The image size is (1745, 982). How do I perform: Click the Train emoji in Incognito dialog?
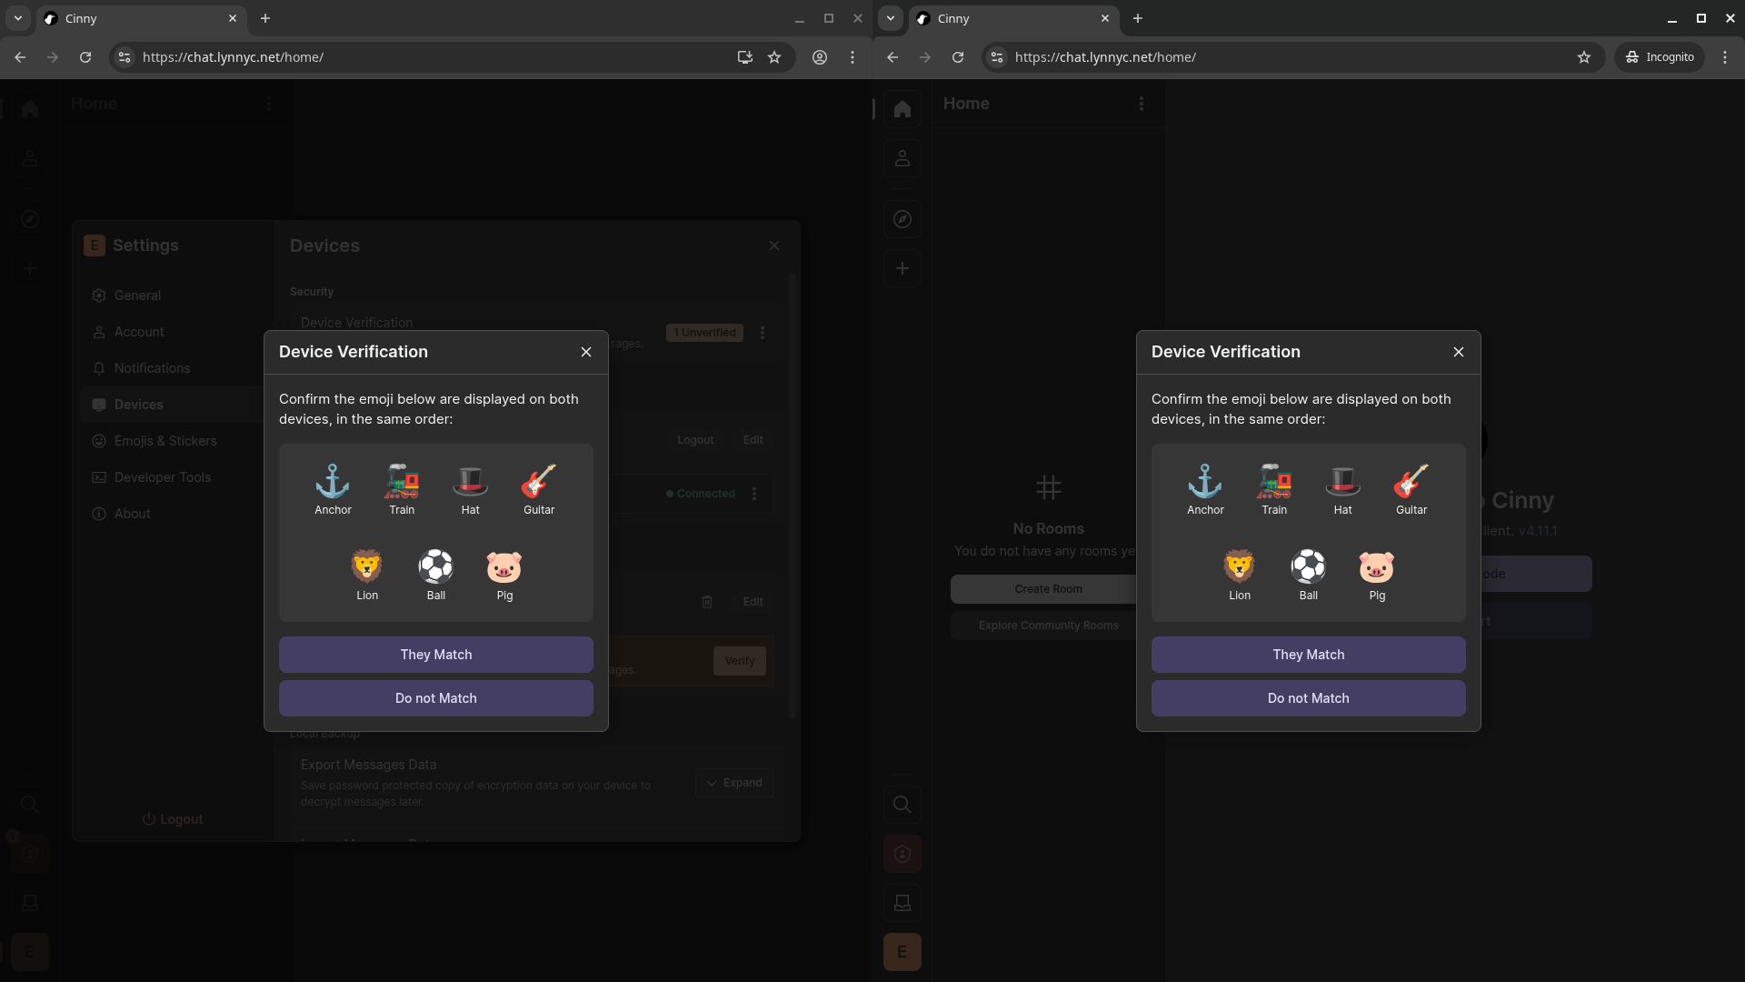click(1274, 482)
